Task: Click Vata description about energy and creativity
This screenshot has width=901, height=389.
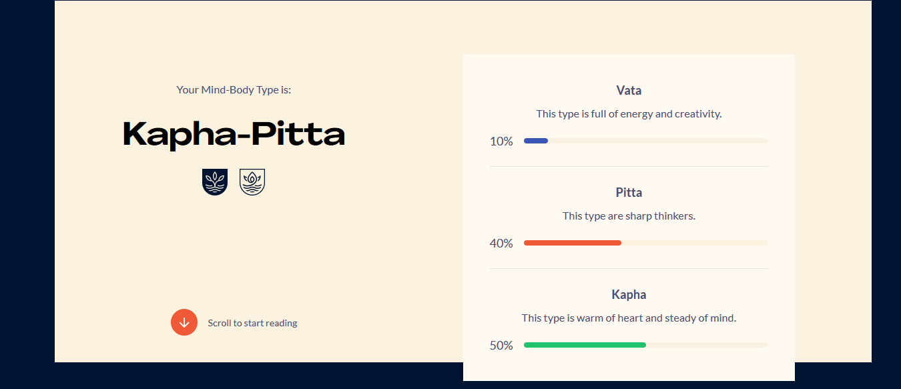Action: point(629,114)
